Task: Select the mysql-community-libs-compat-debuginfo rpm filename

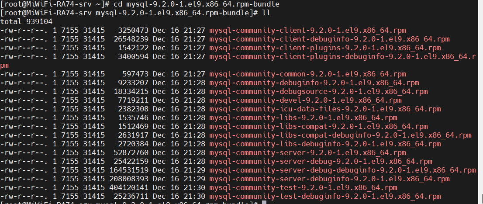Action: (x=340, y=135)
